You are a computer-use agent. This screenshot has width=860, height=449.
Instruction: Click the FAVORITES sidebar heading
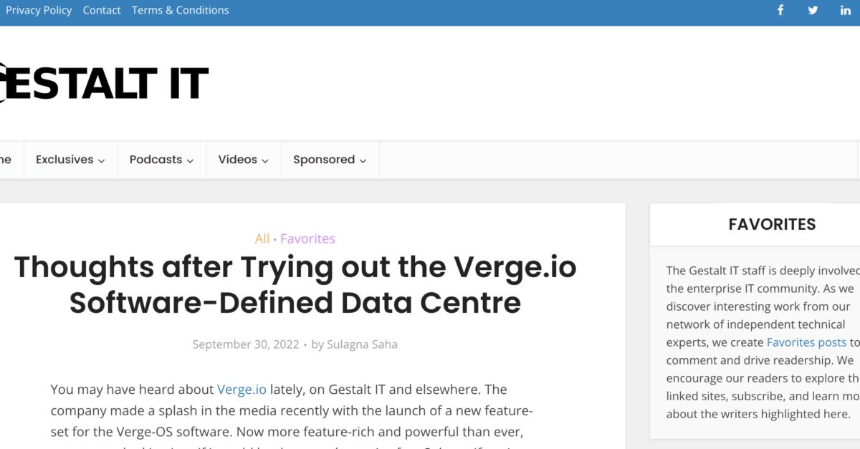click(772, 224)
